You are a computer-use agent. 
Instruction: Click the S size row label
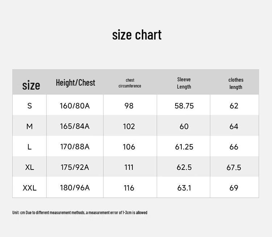30,106
